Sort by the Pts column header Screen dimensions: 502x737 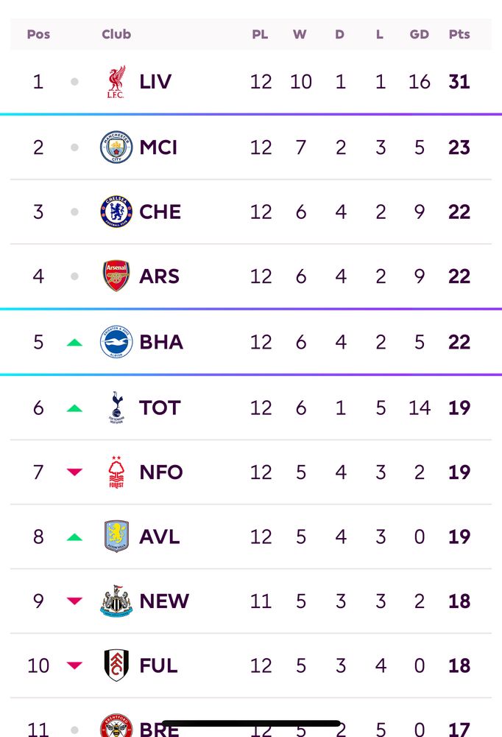(x=459, y=35)
